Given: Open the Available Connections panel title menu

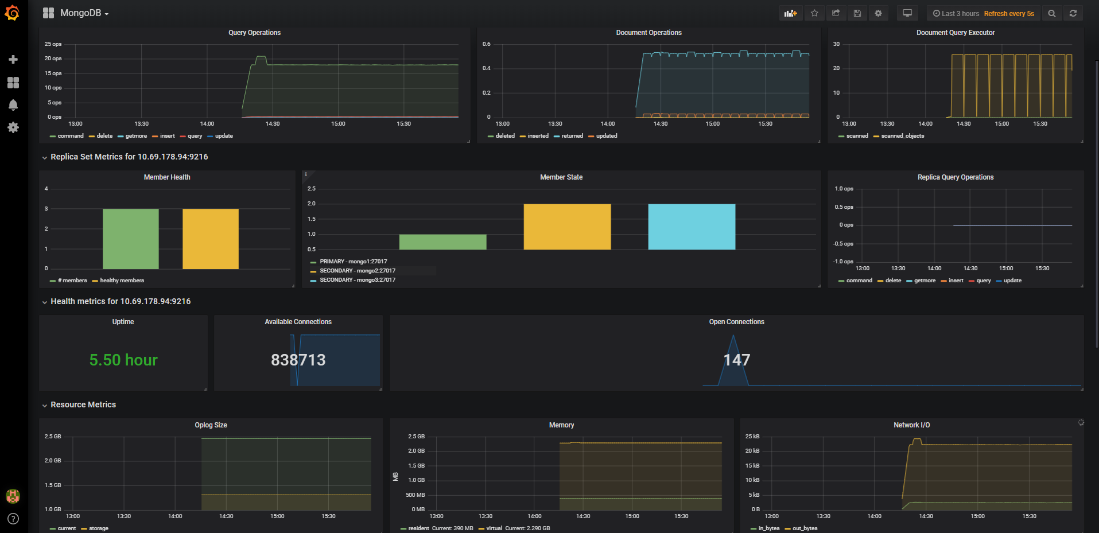Looking at the screenshot, I should (x=298, y=322).
